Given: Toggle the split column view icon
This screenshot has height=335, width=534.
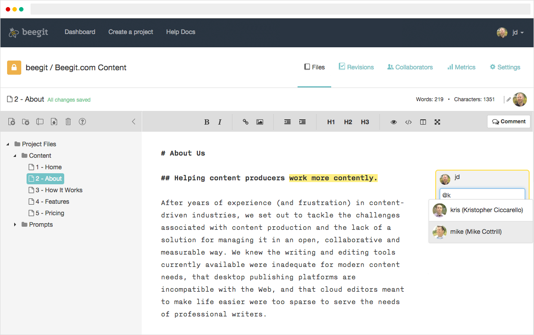Looking at the screenshot, I should (423, 122).
